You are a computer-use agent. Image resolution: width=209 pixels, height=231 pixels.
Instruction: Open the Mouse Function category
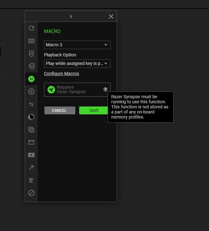coord(31,54)
